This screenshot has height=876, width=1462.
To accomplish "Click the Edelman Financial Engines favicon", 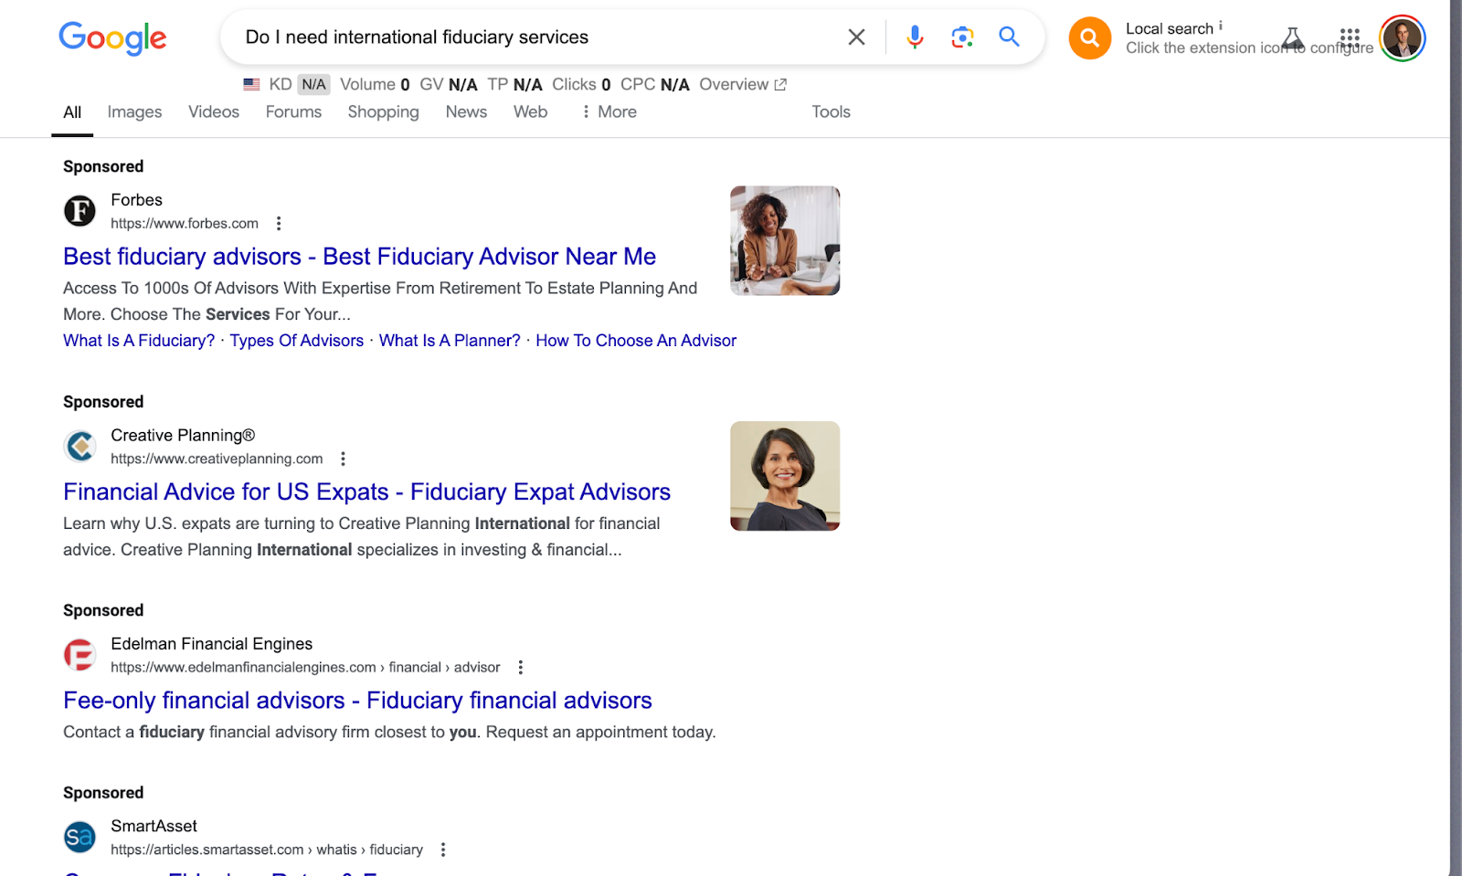I will tap(79, 655).
